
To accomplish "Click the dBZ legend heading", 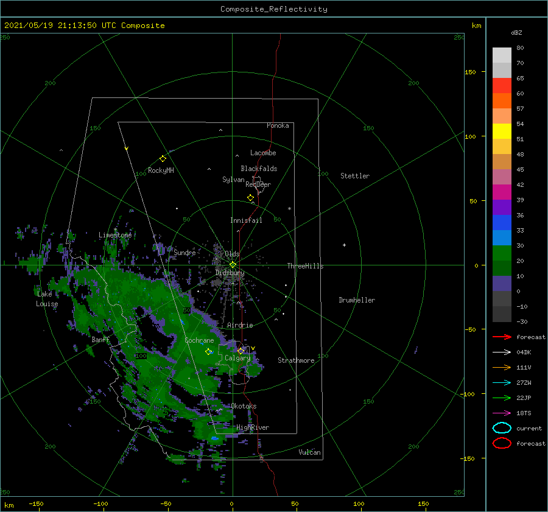I will 516,32.
